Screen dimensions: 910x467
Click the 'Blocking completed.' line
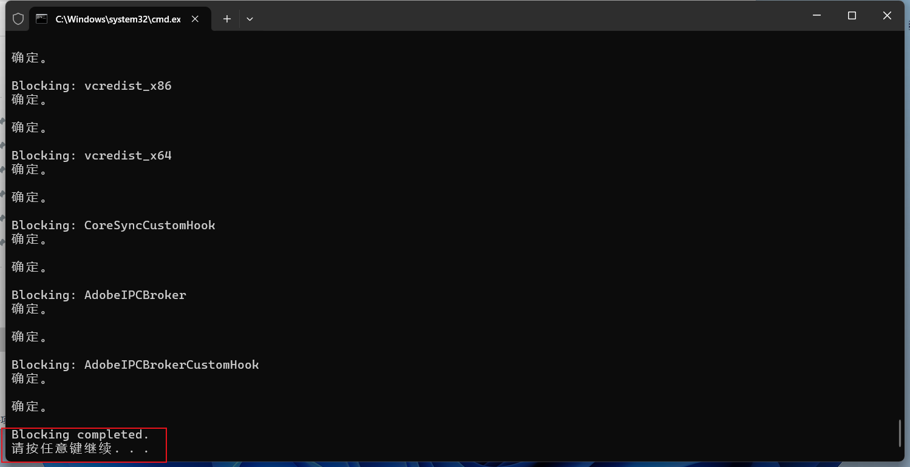[80, 434]
